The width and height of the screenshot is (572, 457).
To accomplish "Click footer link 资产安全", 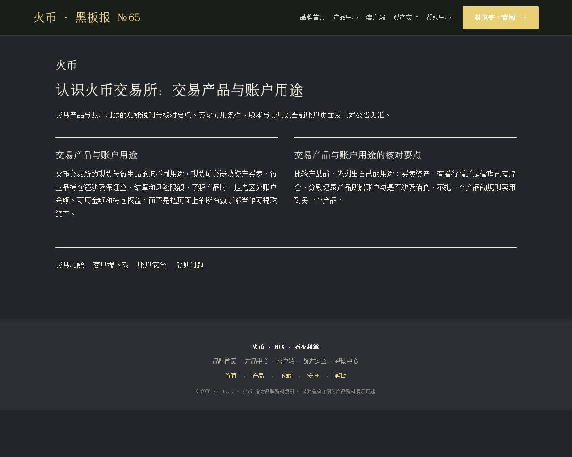I will click(315, 361).
